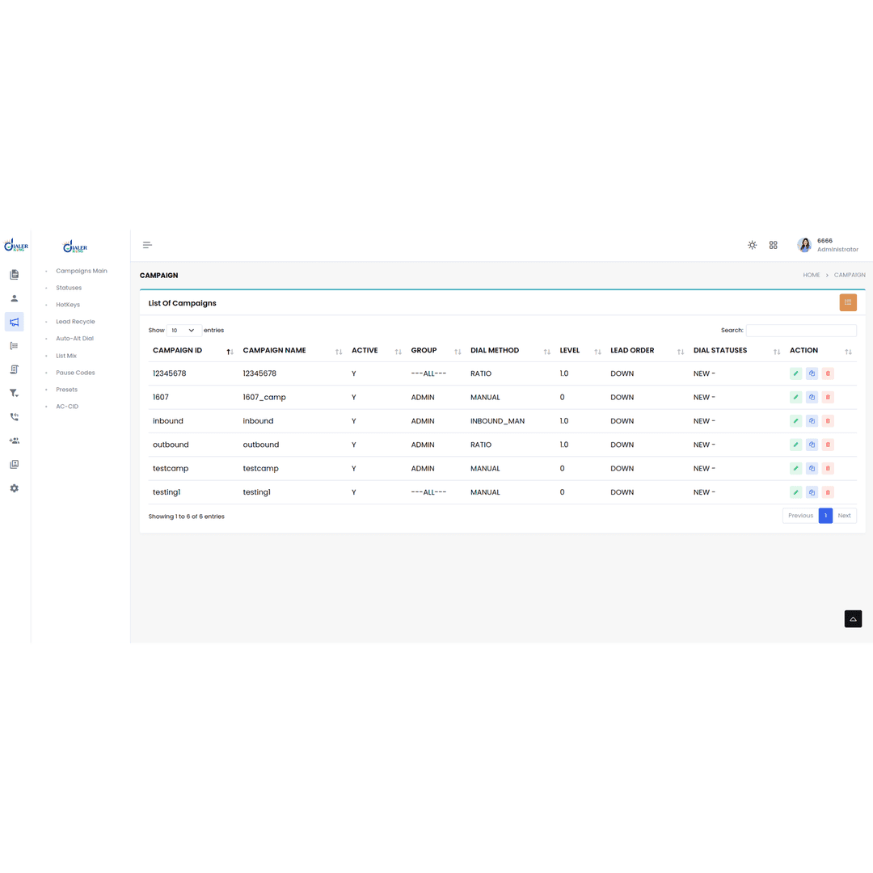873x873 pixels.
Task: Open the Pause Codes menu item
Action: click(x=75, y=373)
